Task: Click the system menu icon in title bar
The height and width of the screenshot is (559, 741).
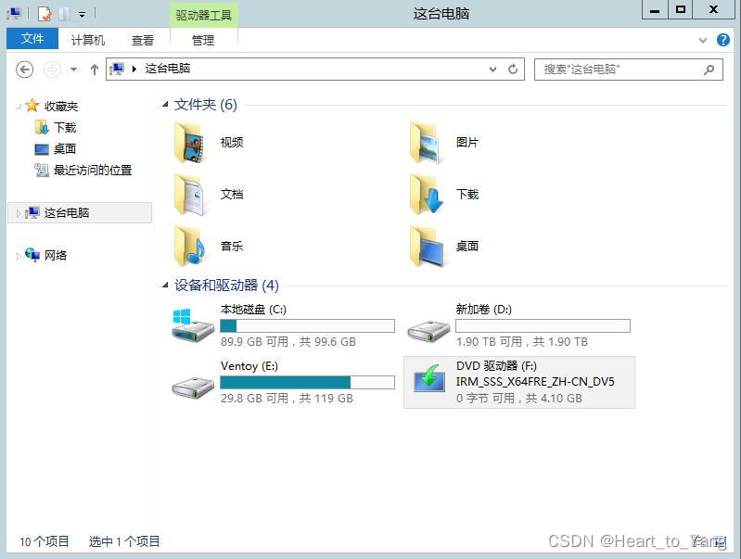Action: [x=14, y=14]
